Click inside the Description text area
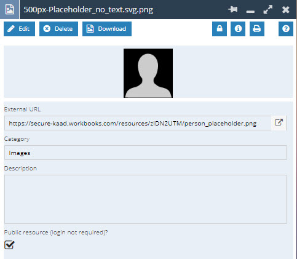This screenshot has width=297, height=259. (145, 199)
